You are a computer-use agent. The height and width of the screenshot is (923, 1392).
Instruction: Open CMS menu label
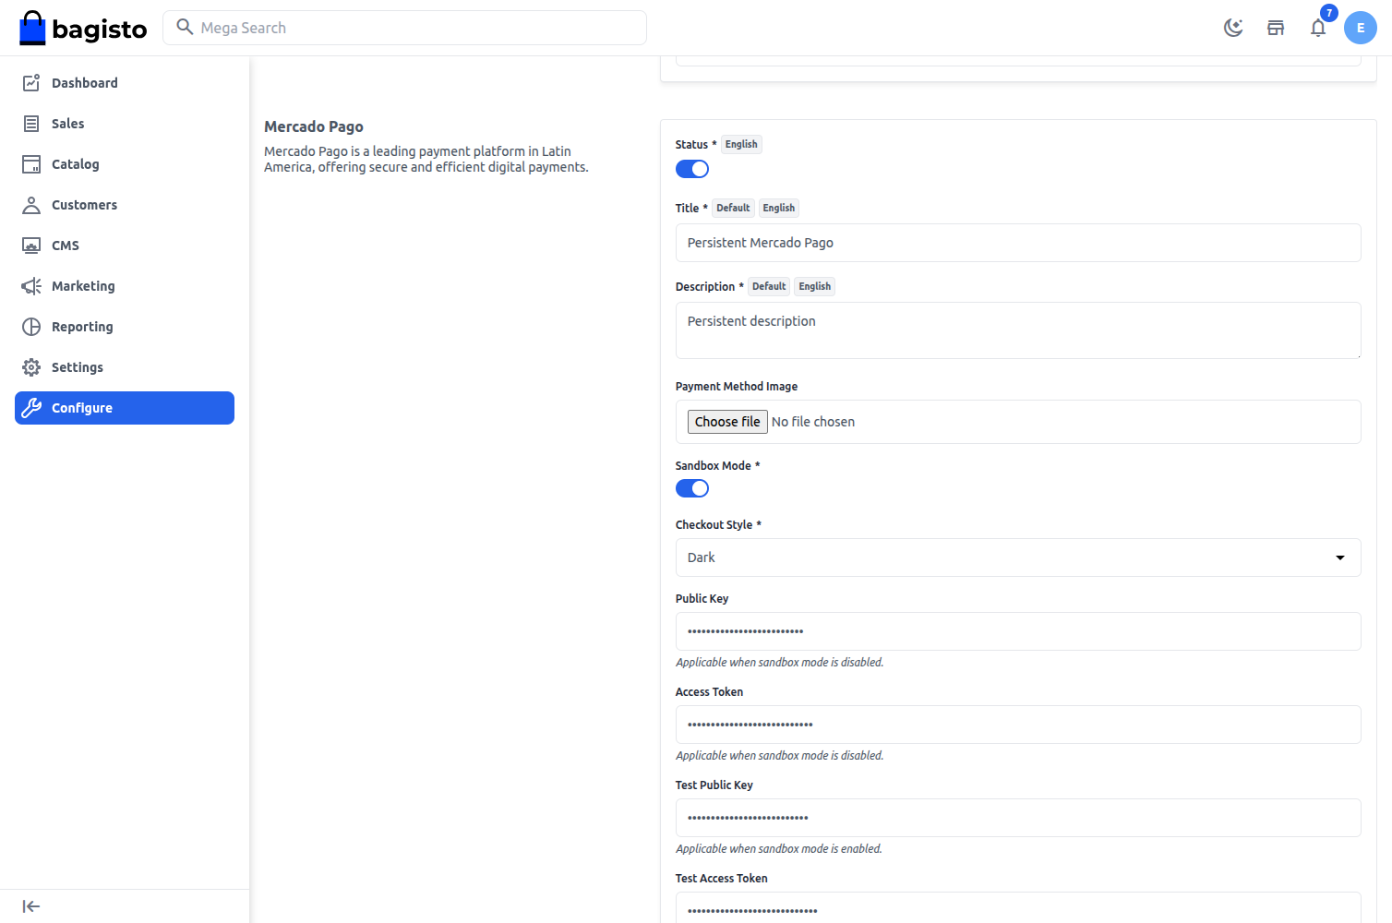[x=66, y=246]
